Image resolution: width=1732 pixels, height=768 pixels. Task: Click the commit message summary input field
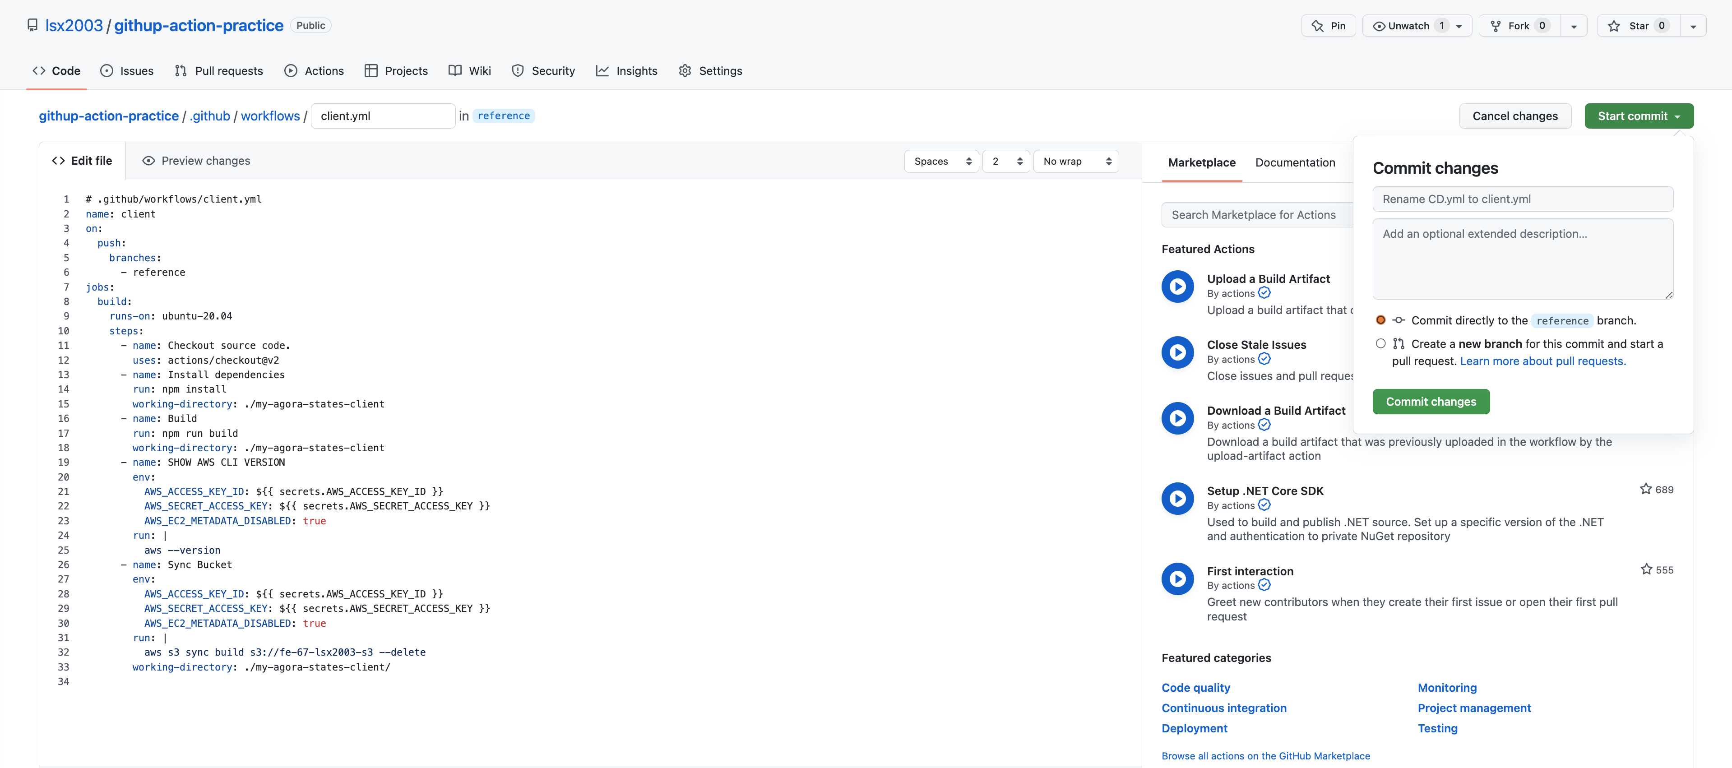1523,199
